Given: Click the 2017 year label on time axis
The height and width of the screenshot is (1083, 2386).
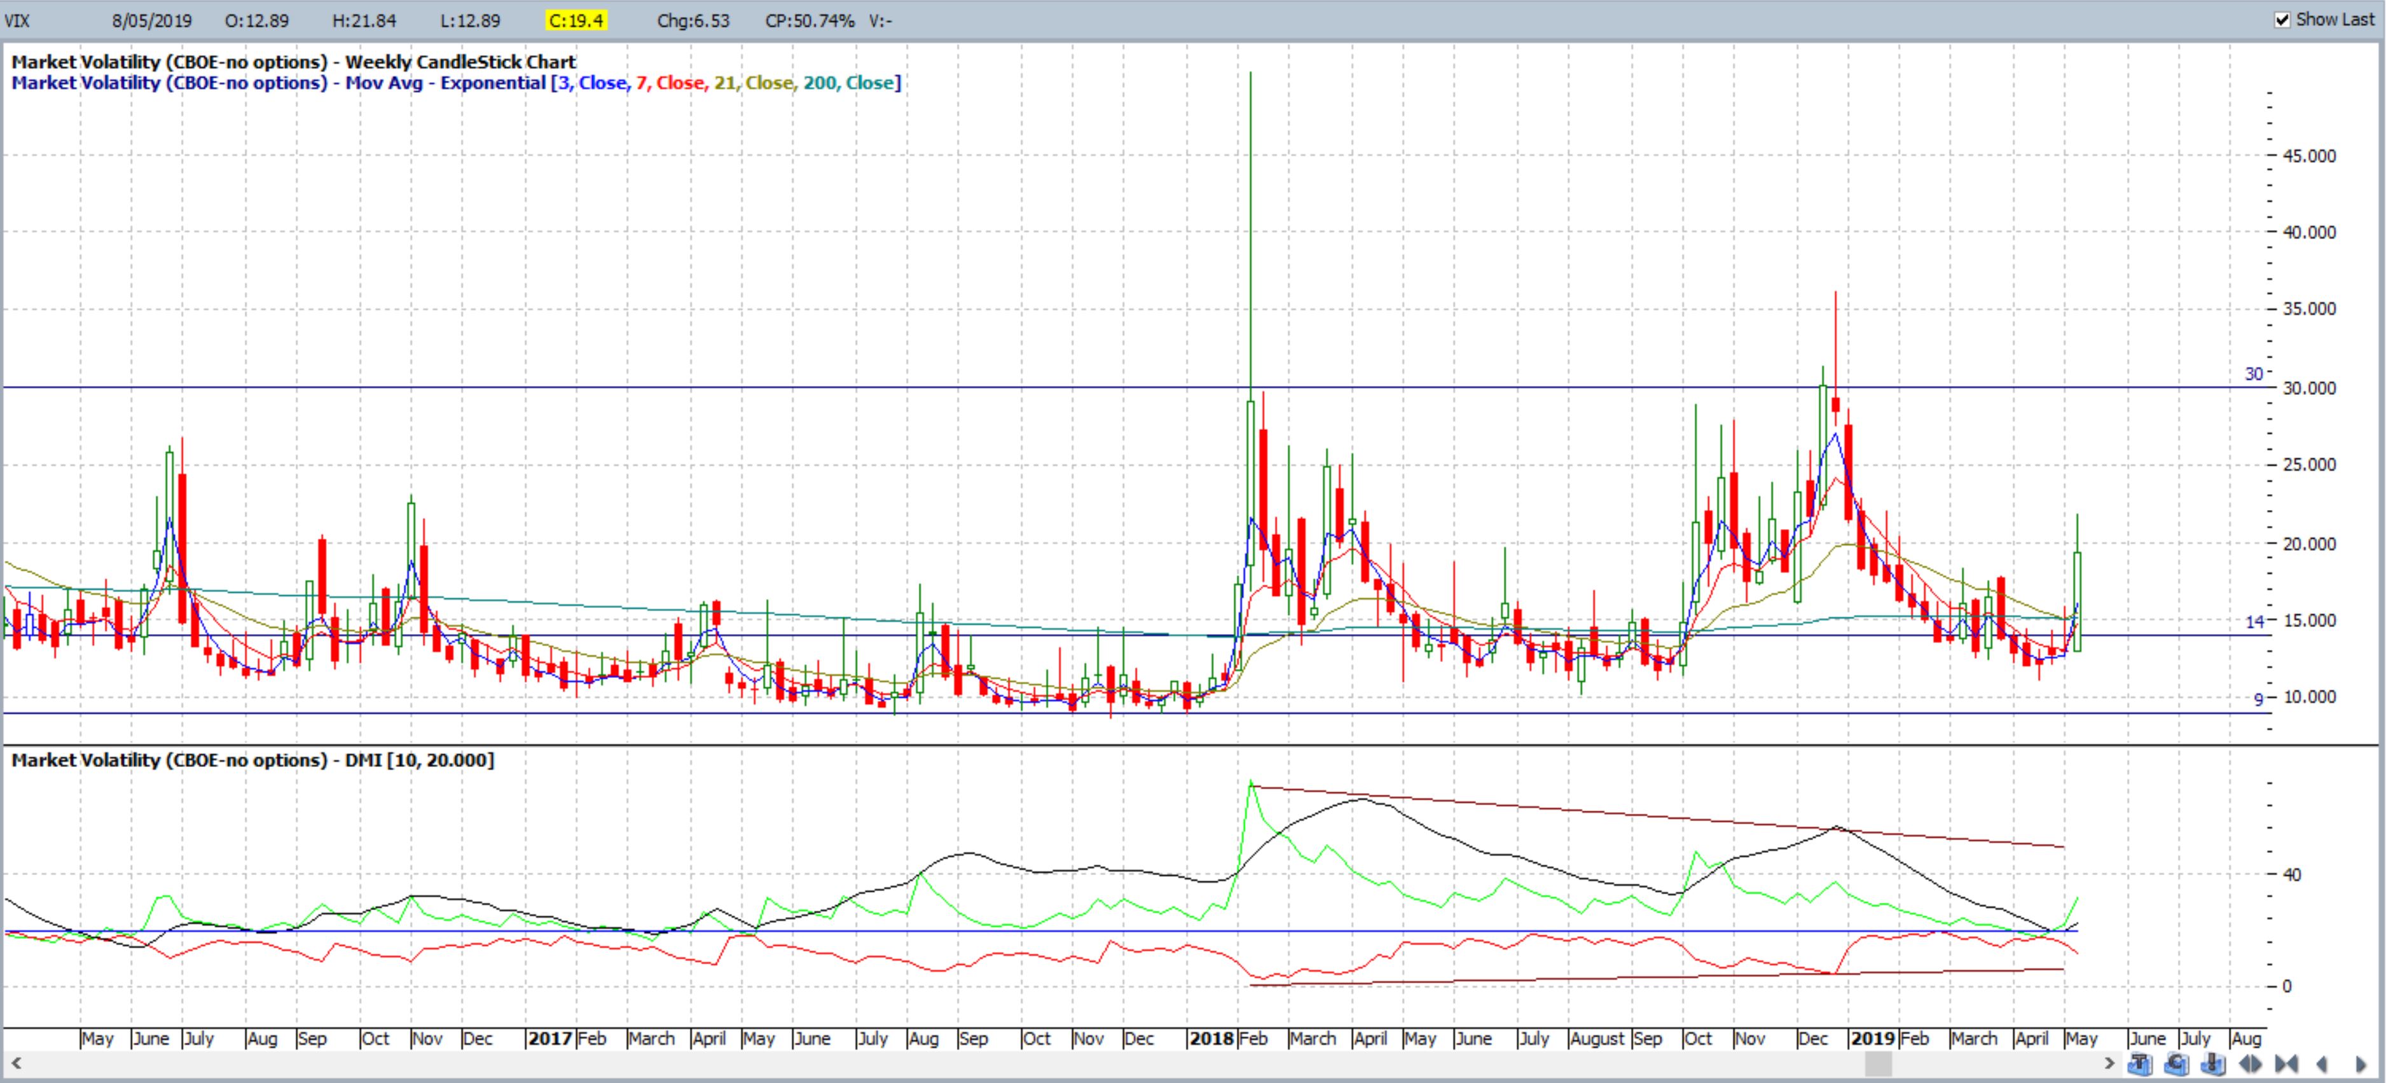Looking at the screenshot, I should pyautogui.click(x=550, y=1038).
